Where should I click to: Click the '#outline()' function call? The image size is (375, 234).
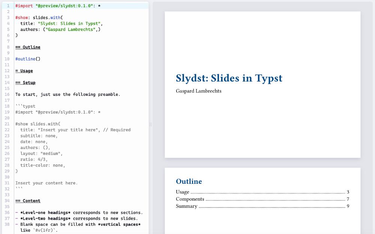coord(28,59)
